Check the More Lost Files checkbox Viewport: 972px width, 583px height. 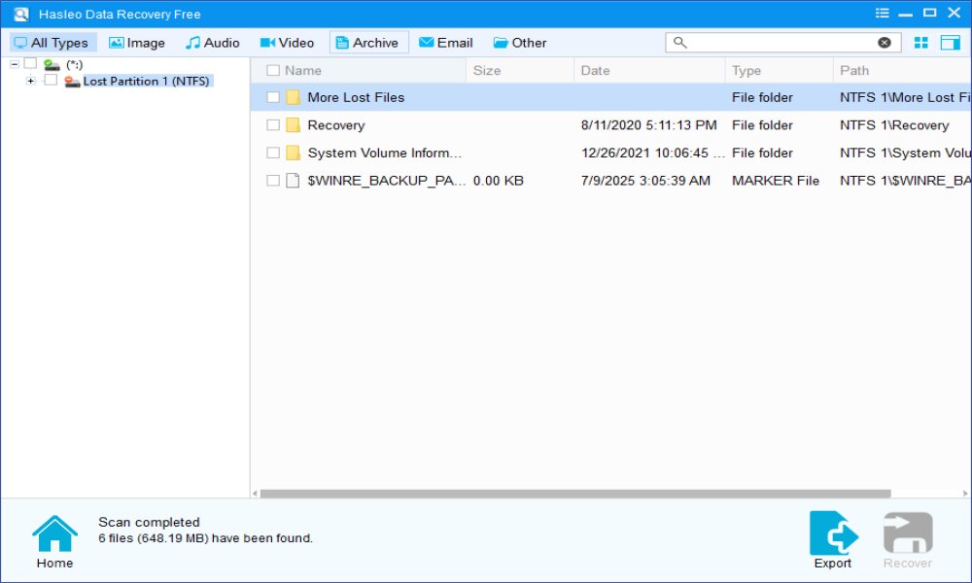point(273,97)
